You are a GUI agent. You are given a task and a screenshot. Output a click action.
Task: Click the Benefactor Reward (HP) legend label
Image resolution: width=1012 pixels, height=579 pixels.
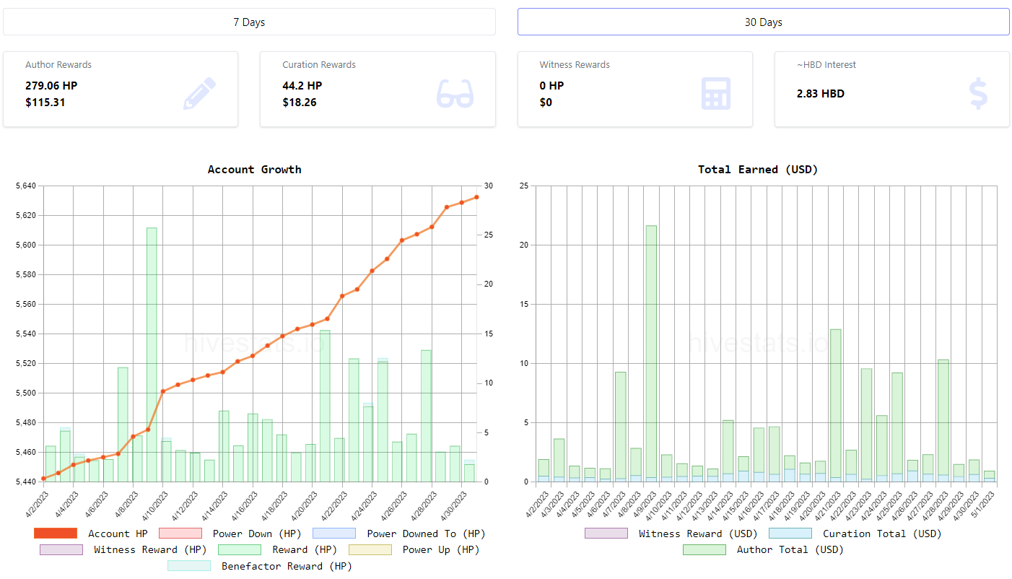point(287,566)
